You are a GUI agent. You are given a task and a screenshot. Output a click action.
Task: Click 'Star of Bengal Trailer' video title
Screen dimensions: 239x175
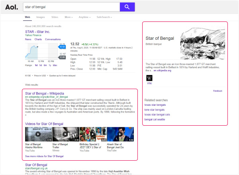click(x=60, y=146)
